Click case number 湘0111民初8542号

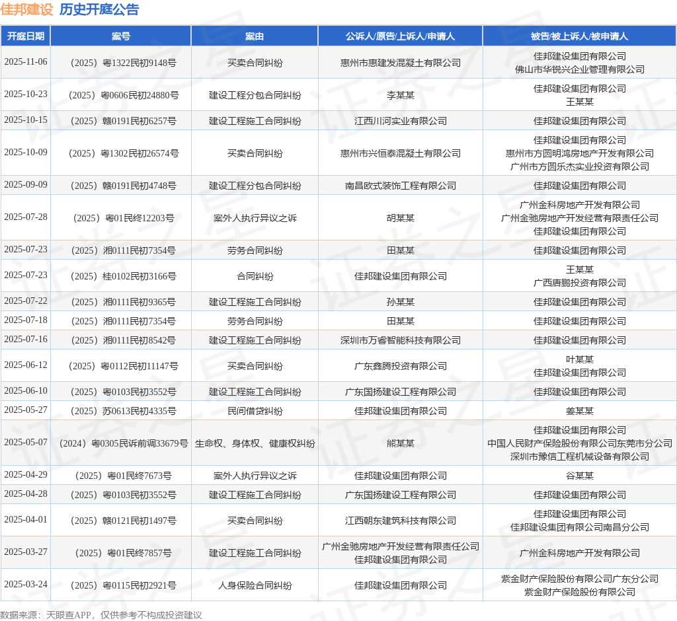(123, 340)
